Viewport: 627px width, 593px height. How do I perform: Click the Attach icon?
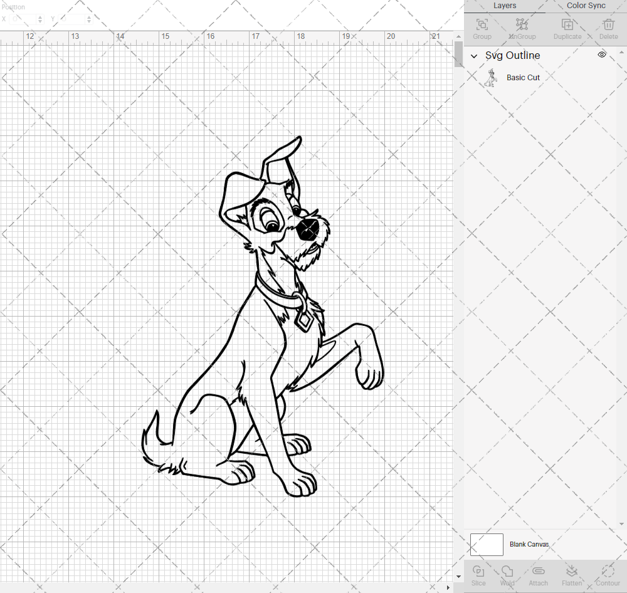pyautogui.click(x=538, y=575)
